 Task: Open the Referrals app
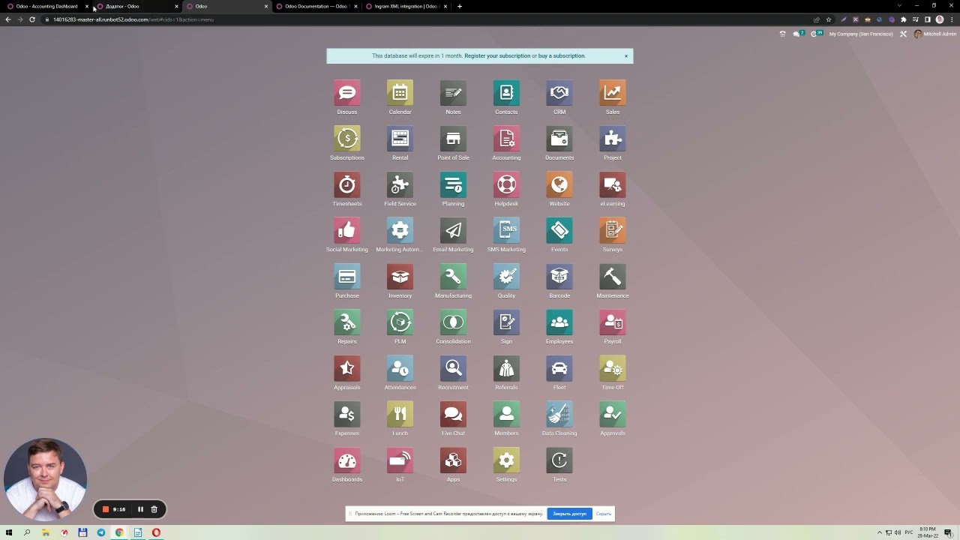click(506, 368)
